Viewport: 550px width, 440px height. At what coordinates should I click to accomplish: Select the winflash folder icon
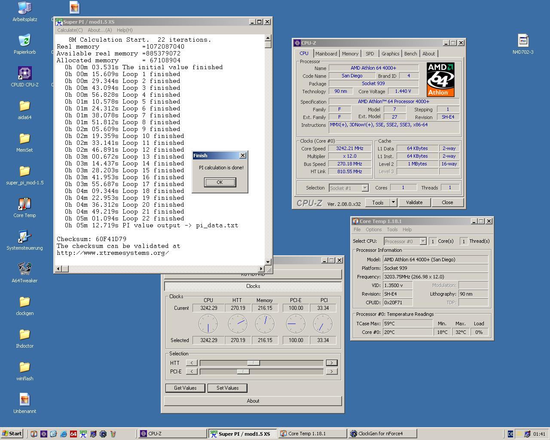coord(24,371)
